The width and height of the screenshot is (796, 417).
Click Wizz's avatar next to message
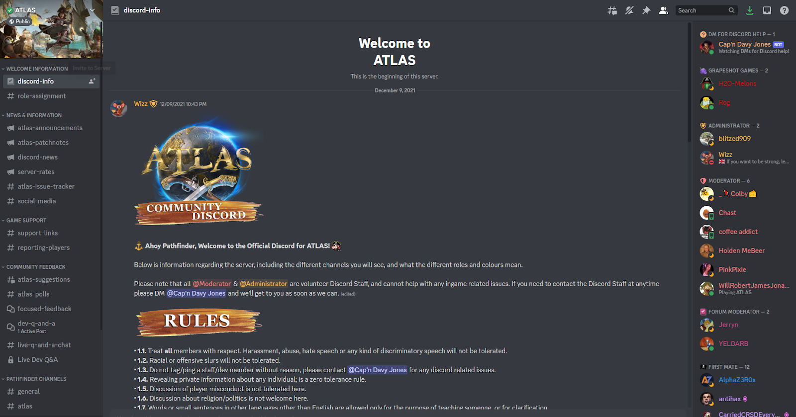tap(118, 108)
